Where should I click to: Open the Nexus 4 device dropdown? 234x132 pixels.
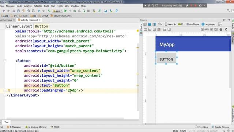point(170,24)
